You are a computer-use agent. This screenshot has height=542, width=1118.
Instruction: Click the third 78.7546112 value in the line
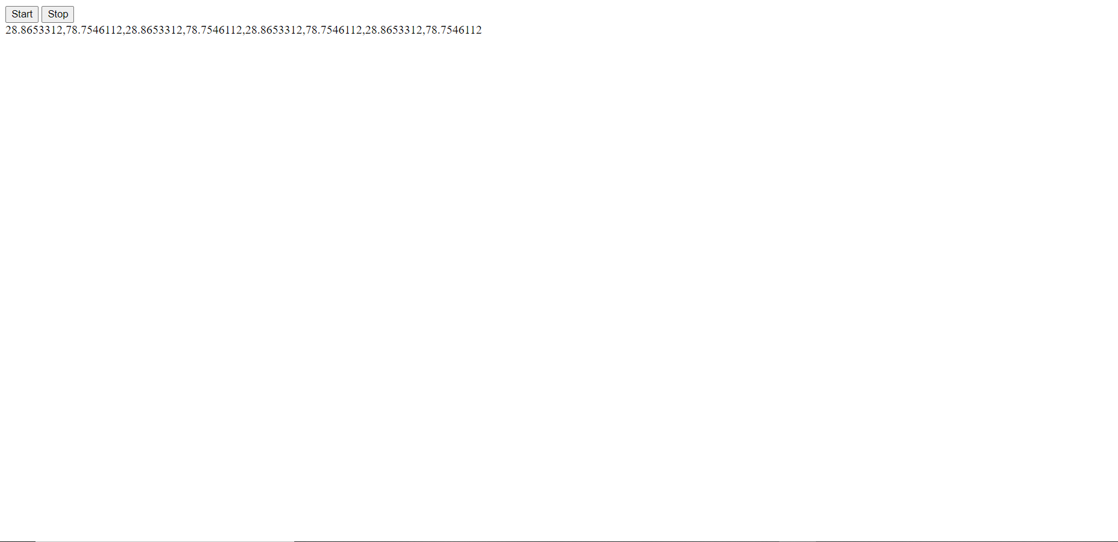click(334, 30)
